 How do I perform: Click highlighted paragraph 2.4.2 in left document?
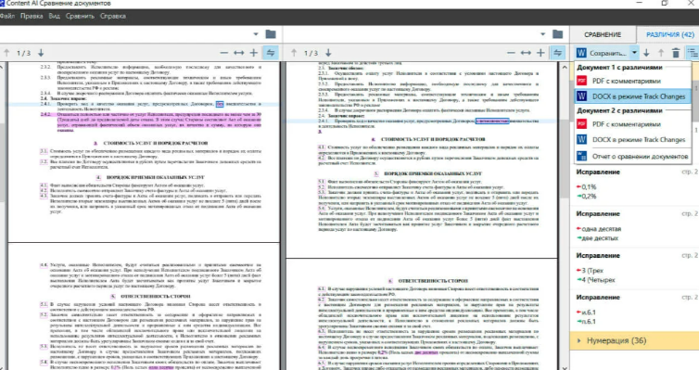151,122
